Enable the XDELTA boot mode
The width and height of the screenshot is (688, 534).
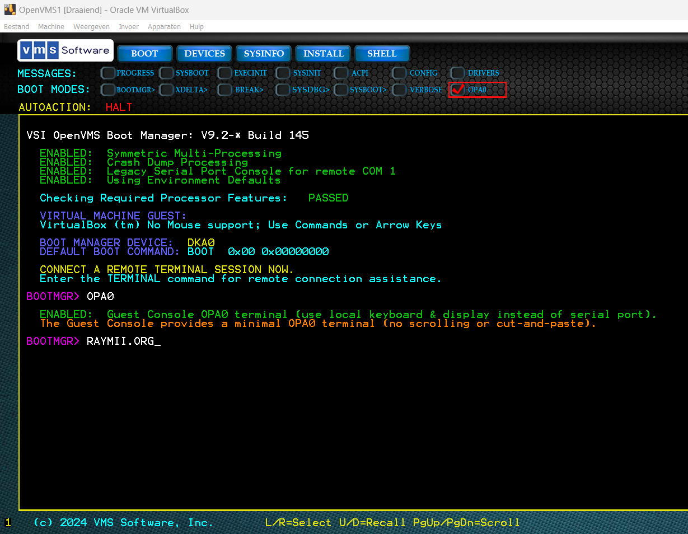(166, 90)
